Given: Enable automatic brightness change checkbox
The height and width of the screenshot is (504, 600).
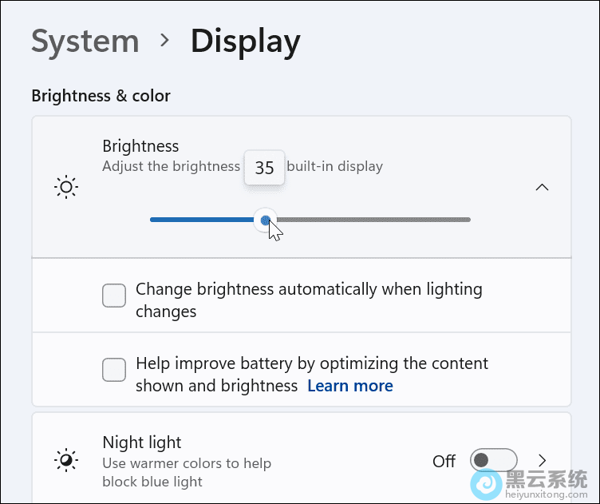Looking at the screenshot, I should click(x=114, y=296).
